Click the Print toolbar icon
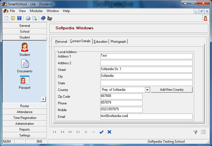Viewport: 212px width, 146px height. click(x=28, y=18)
